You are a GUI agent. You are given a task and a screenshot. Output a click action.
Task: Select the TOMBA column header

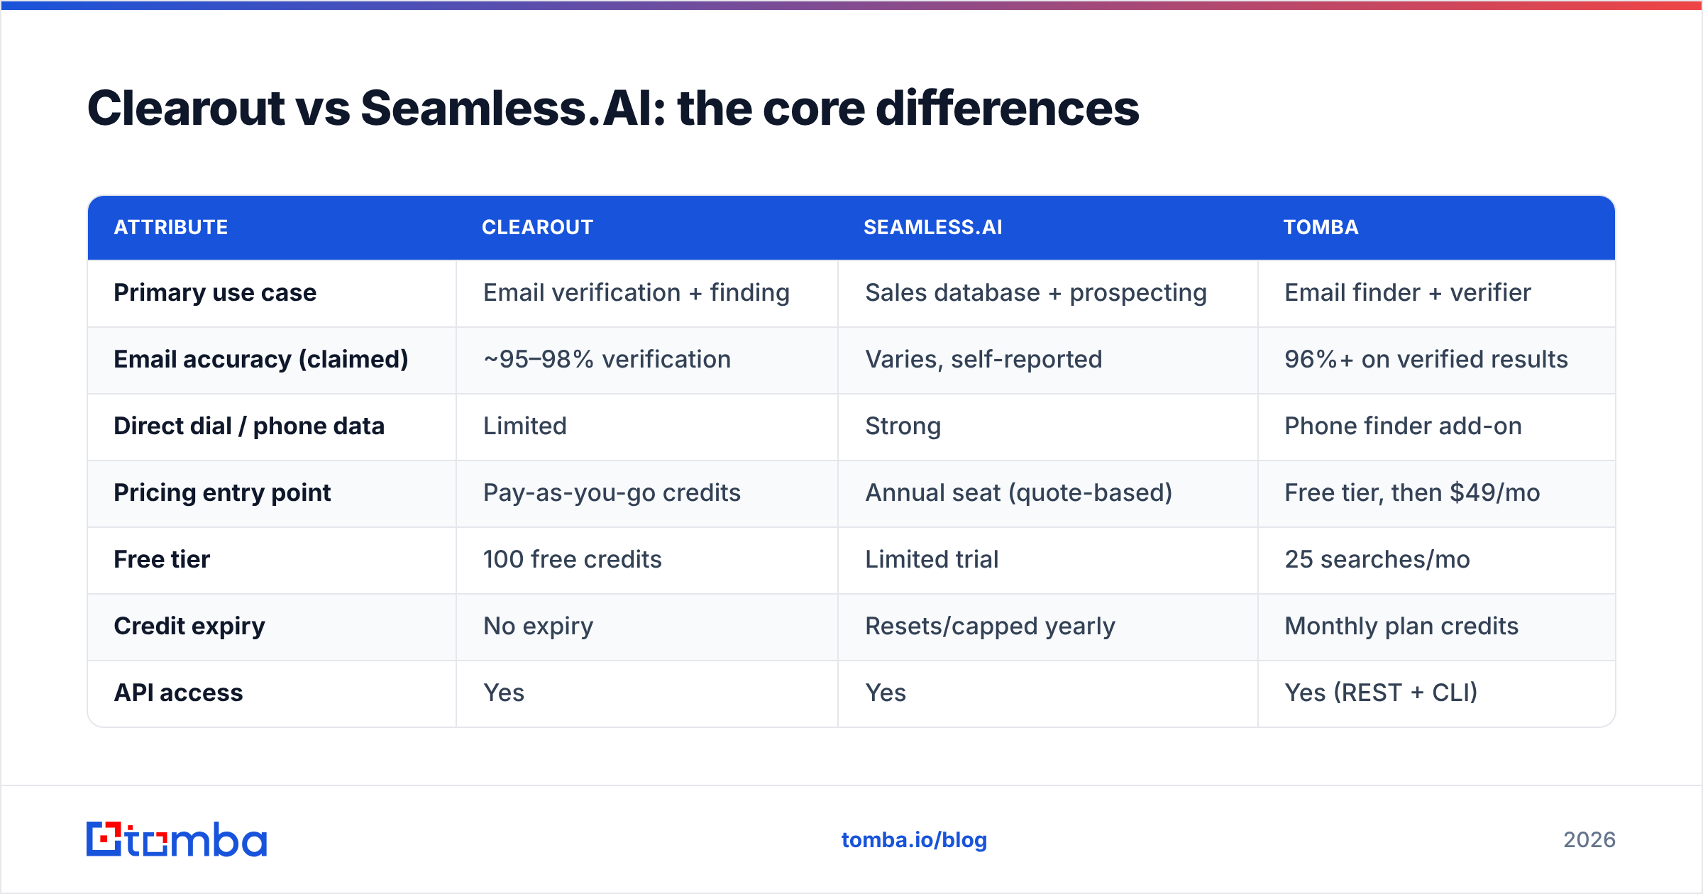[x=1321, y=227]
